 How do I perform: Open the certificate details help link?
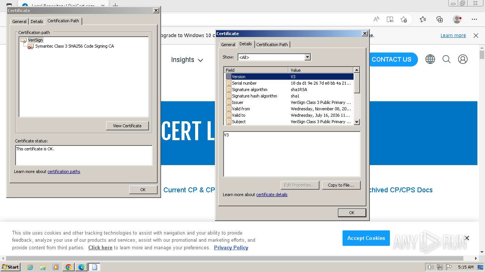[x=272, y=195]
